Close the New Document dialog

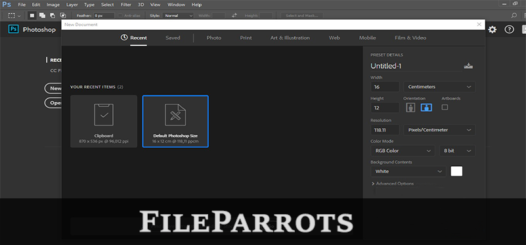479,24
